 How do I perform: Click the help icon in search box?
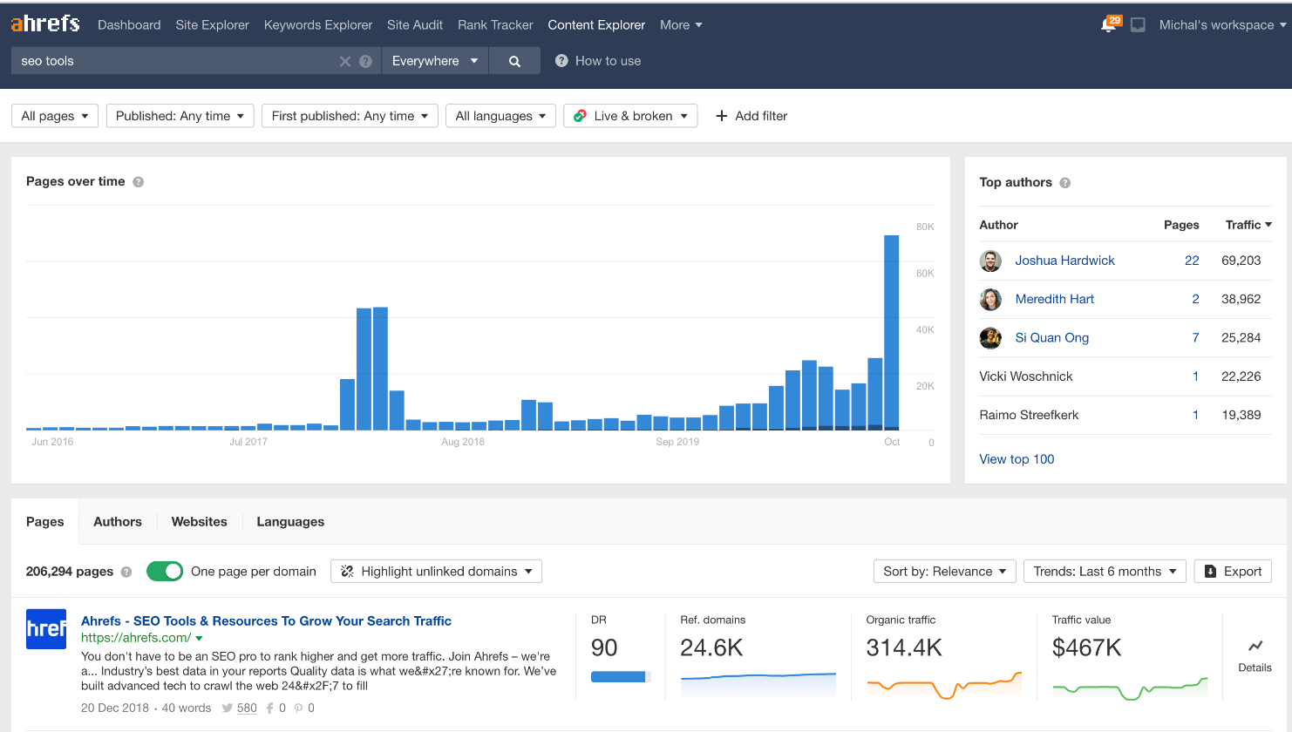click(x=365, y=61)
